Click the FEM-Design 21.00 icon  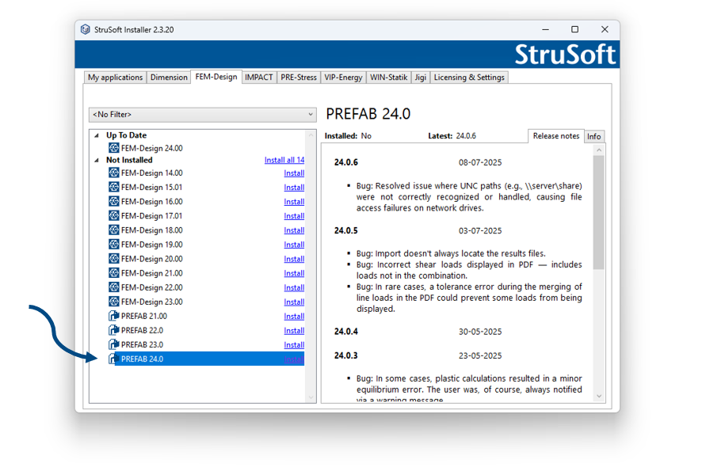[x=114, y=273]
